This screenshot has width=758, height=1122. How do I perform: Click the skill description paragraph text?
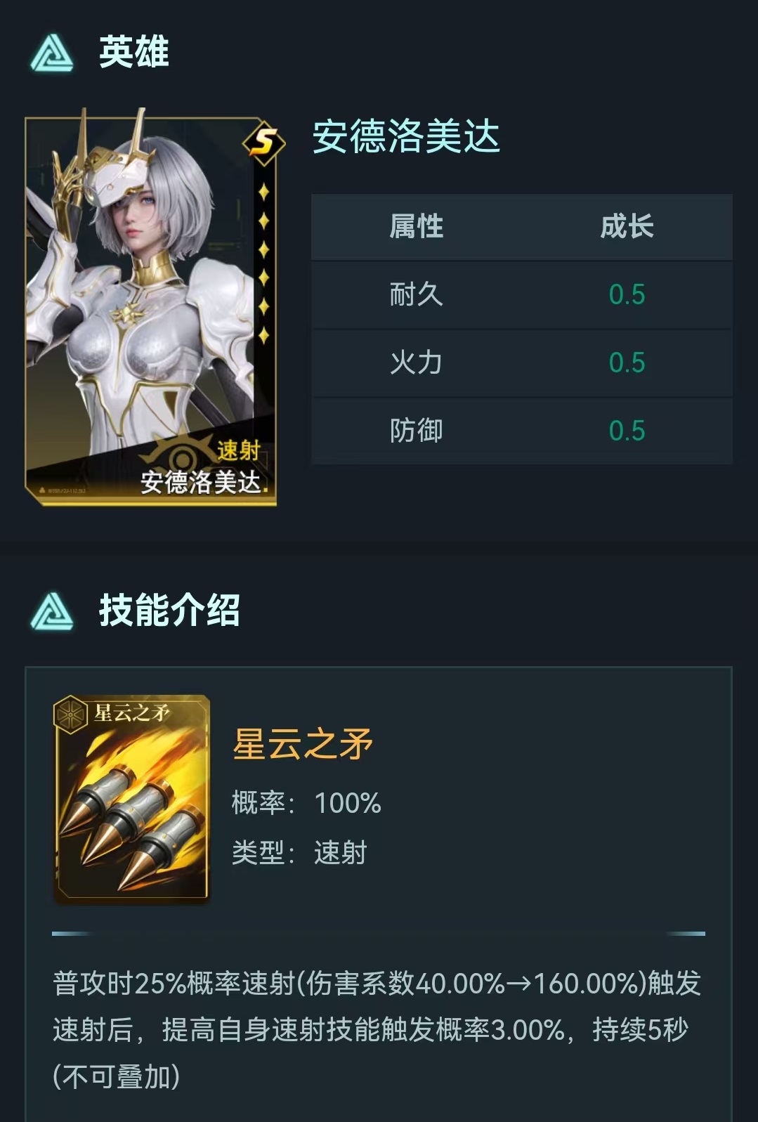(x=377, y=1029)
